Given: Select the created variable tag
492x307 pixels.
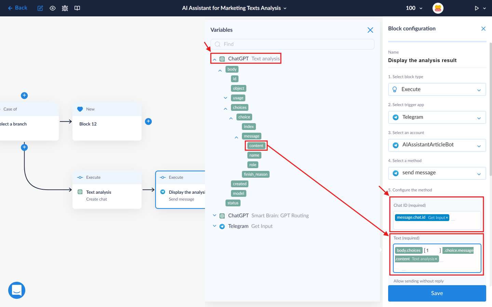Looking at the screenshot, I should pos(240,184).
